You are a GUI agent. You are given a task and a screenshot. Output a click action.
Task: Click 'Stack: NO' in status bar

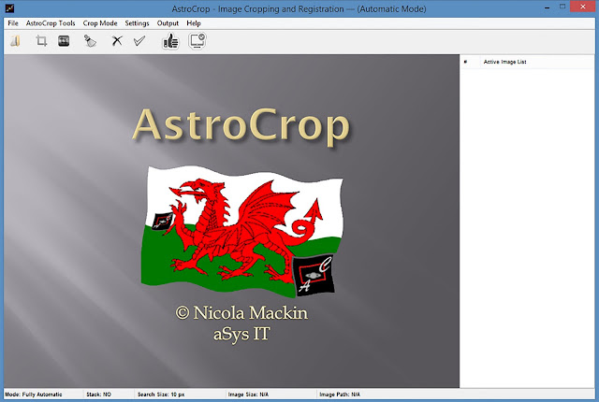tap(98, 395)
